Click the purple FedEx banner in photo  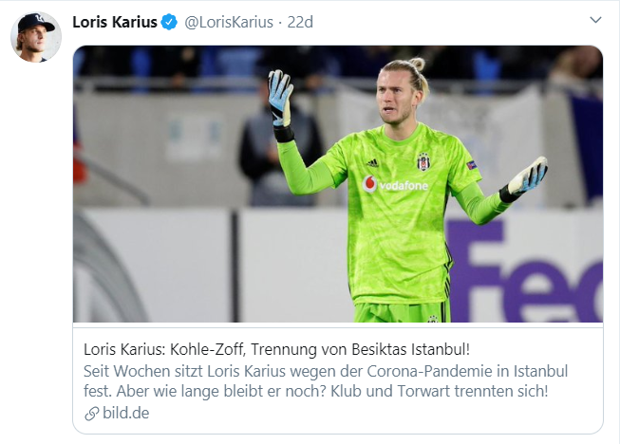(x=526, y=270)
